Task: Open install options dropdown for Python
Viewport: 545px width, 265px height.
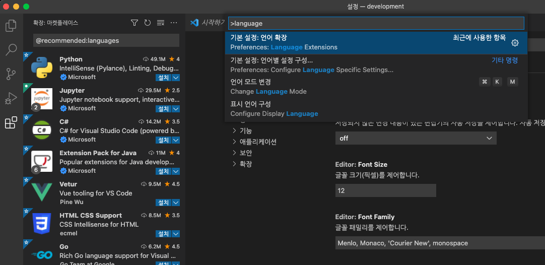Action: point(175,77)
